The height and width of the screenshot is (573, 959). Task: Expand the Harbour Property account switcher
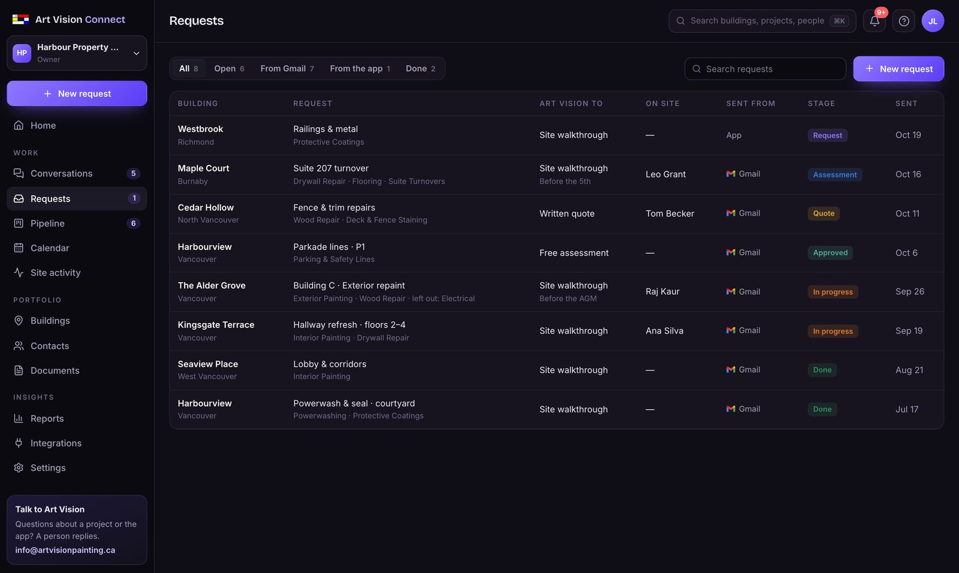tap(77, 53)
